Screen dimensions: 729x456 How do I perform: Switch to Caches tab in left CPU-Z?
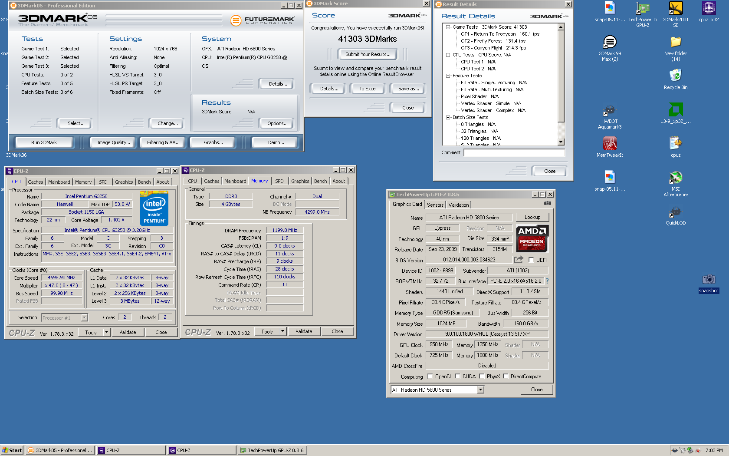click(x=36, y=182)
